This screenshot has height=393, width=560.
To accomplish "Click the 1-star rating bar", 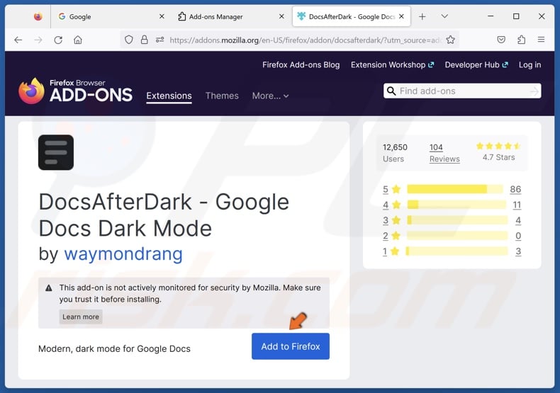I will [x=457, y=251].
